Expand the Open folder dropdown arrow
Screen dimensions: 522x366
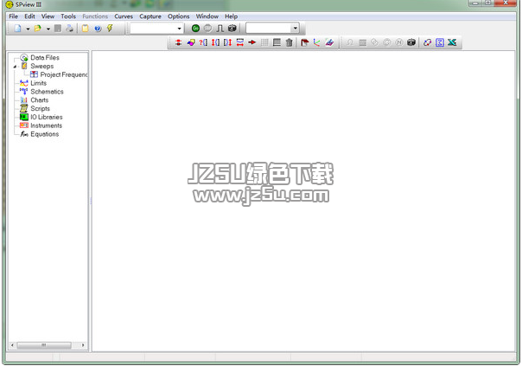point(48,29)
